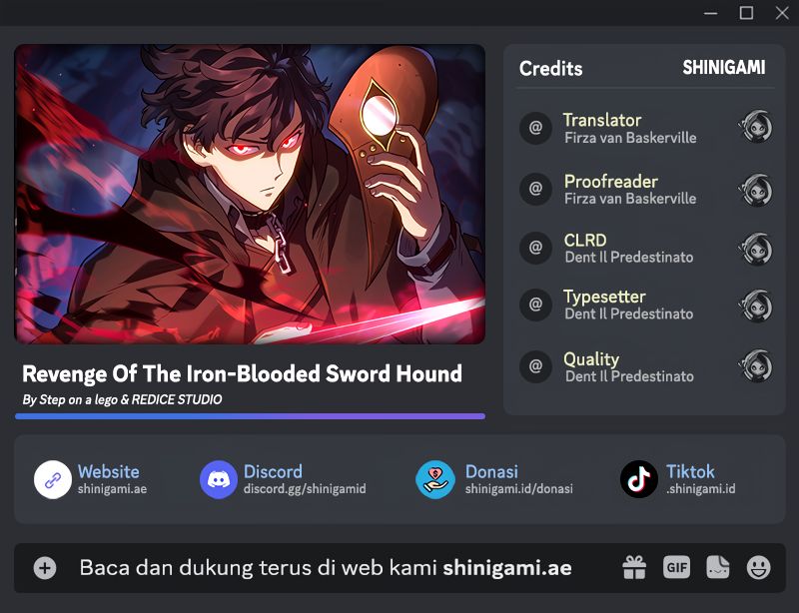Image resolution: width=799 pixels, height=613 pixels.
Task: Click the Iron-Blooded Sword Hound cover image
Action: click(x=250, y=194)
